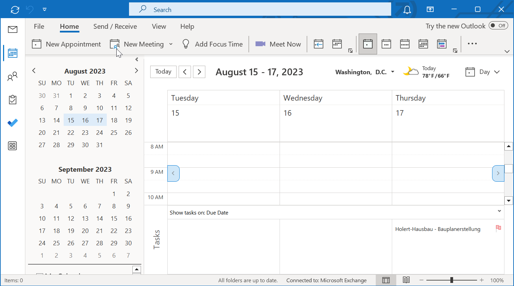The width and height of the screenshot is (514, 286).
Task: Open the File menu
Action: [x=39, y=26]
